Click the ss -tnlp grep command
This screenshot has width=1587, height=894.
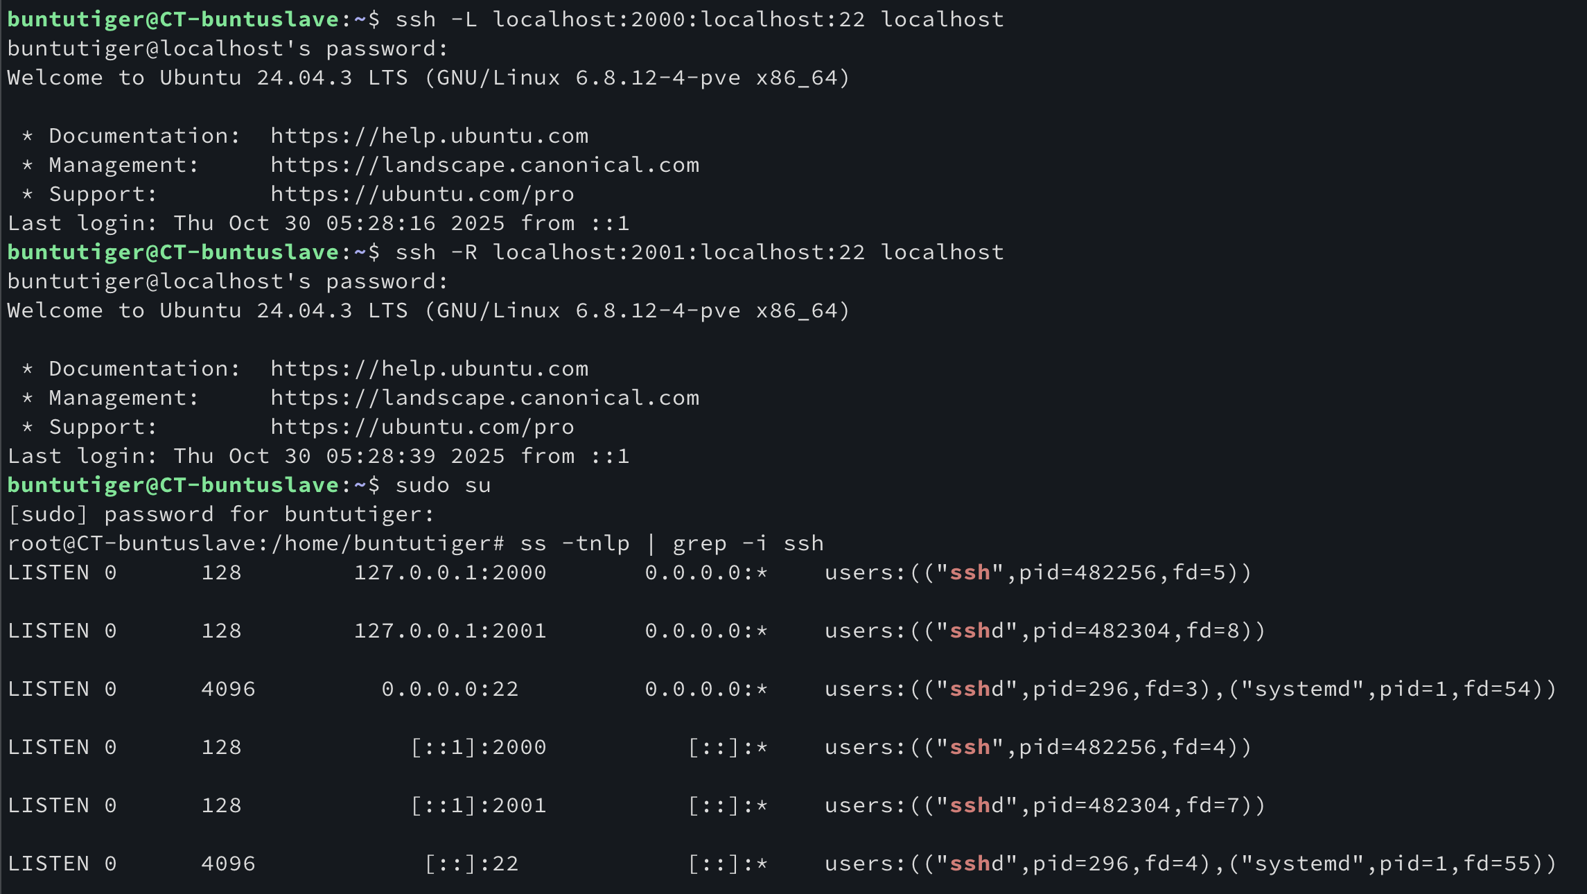pos(672,543)
